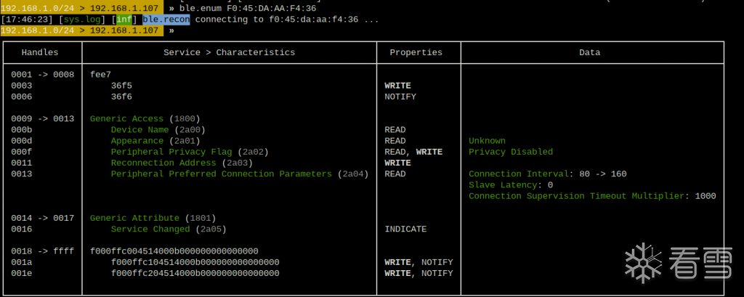
Task: Click the sys.log label in log line
Action: 83,20
